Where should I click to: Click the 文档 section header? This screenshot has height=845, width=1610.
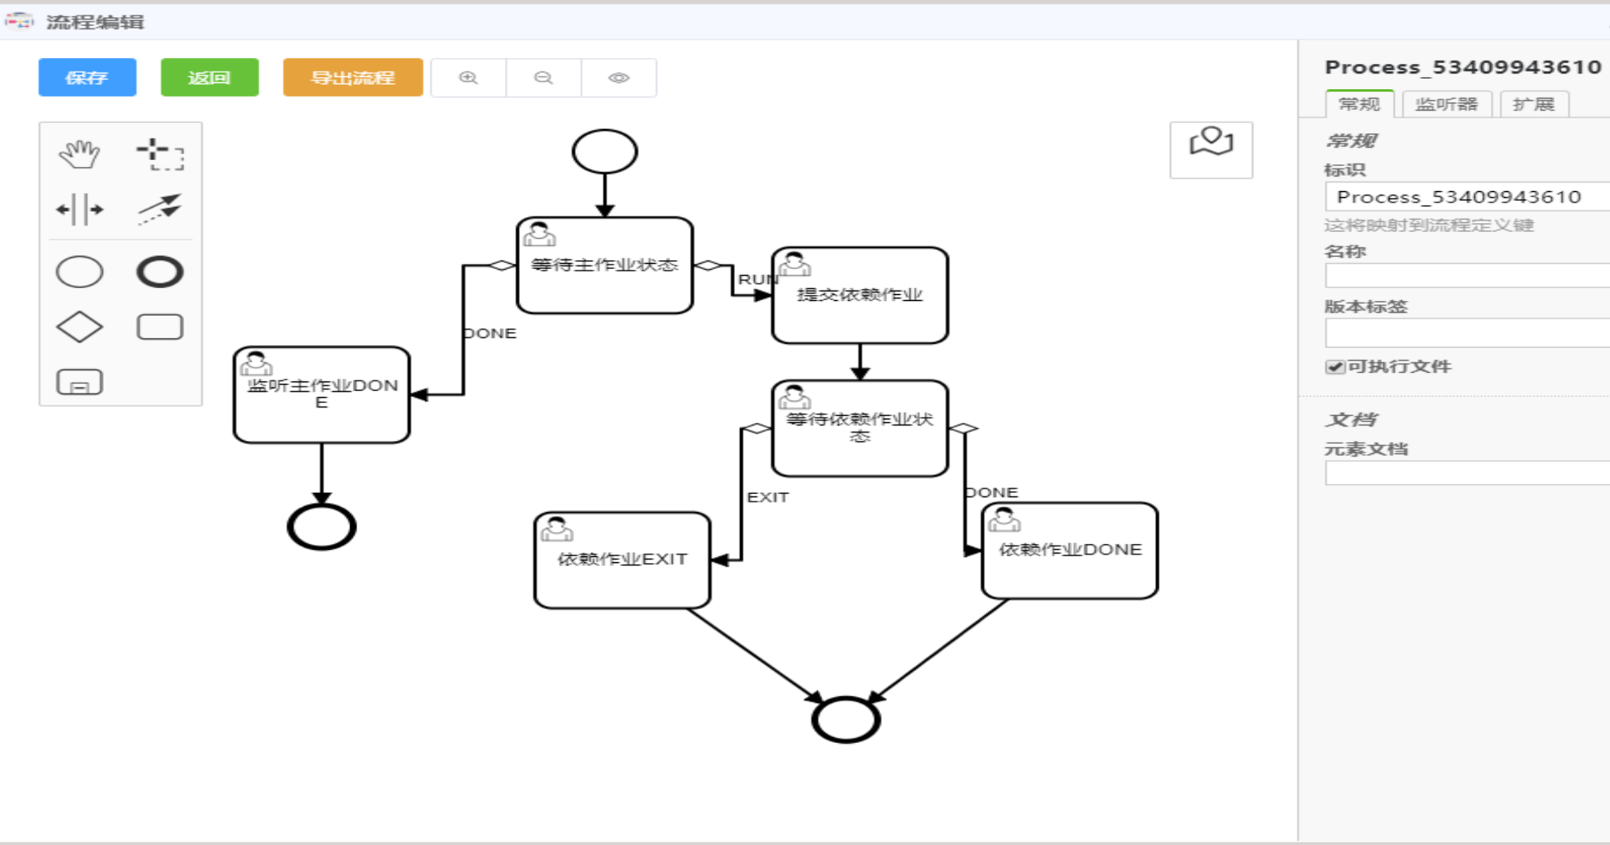(1351, 419)
